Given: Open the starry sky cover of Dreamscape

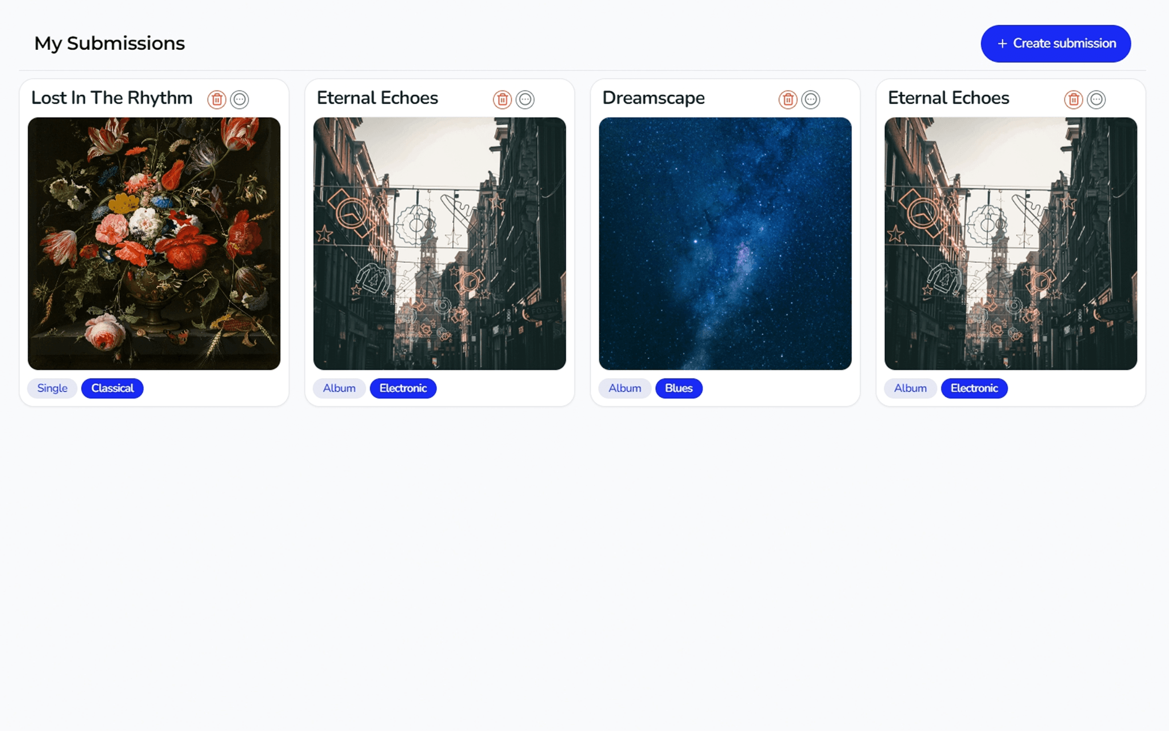Looking at the screenshot, I should click(x=725, y=243).
